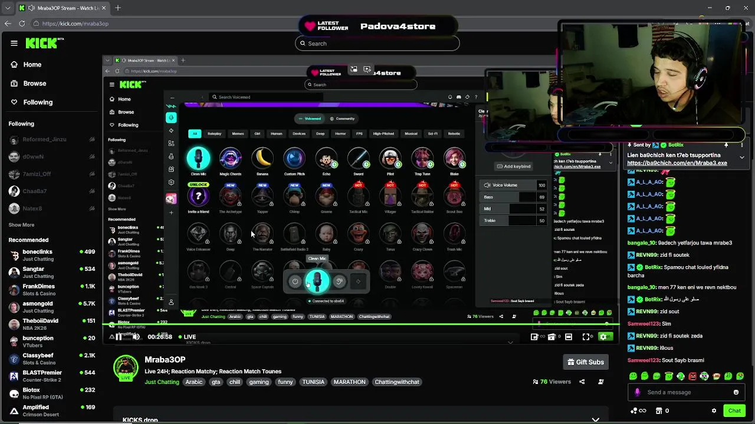Open the Voicemod soundboard grid icon

click(x=171, y=143)
